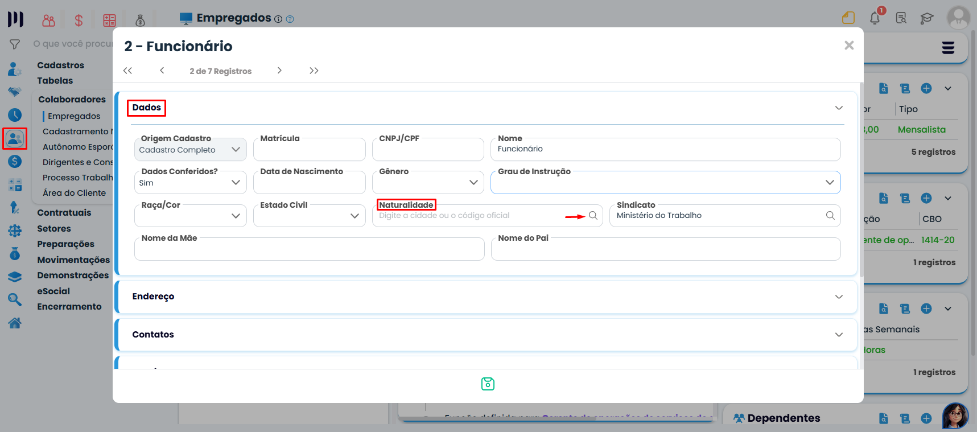Click the Sindicato search magnifier icon
This screenshot has height=432, width=977.
[x=830, y=216]
